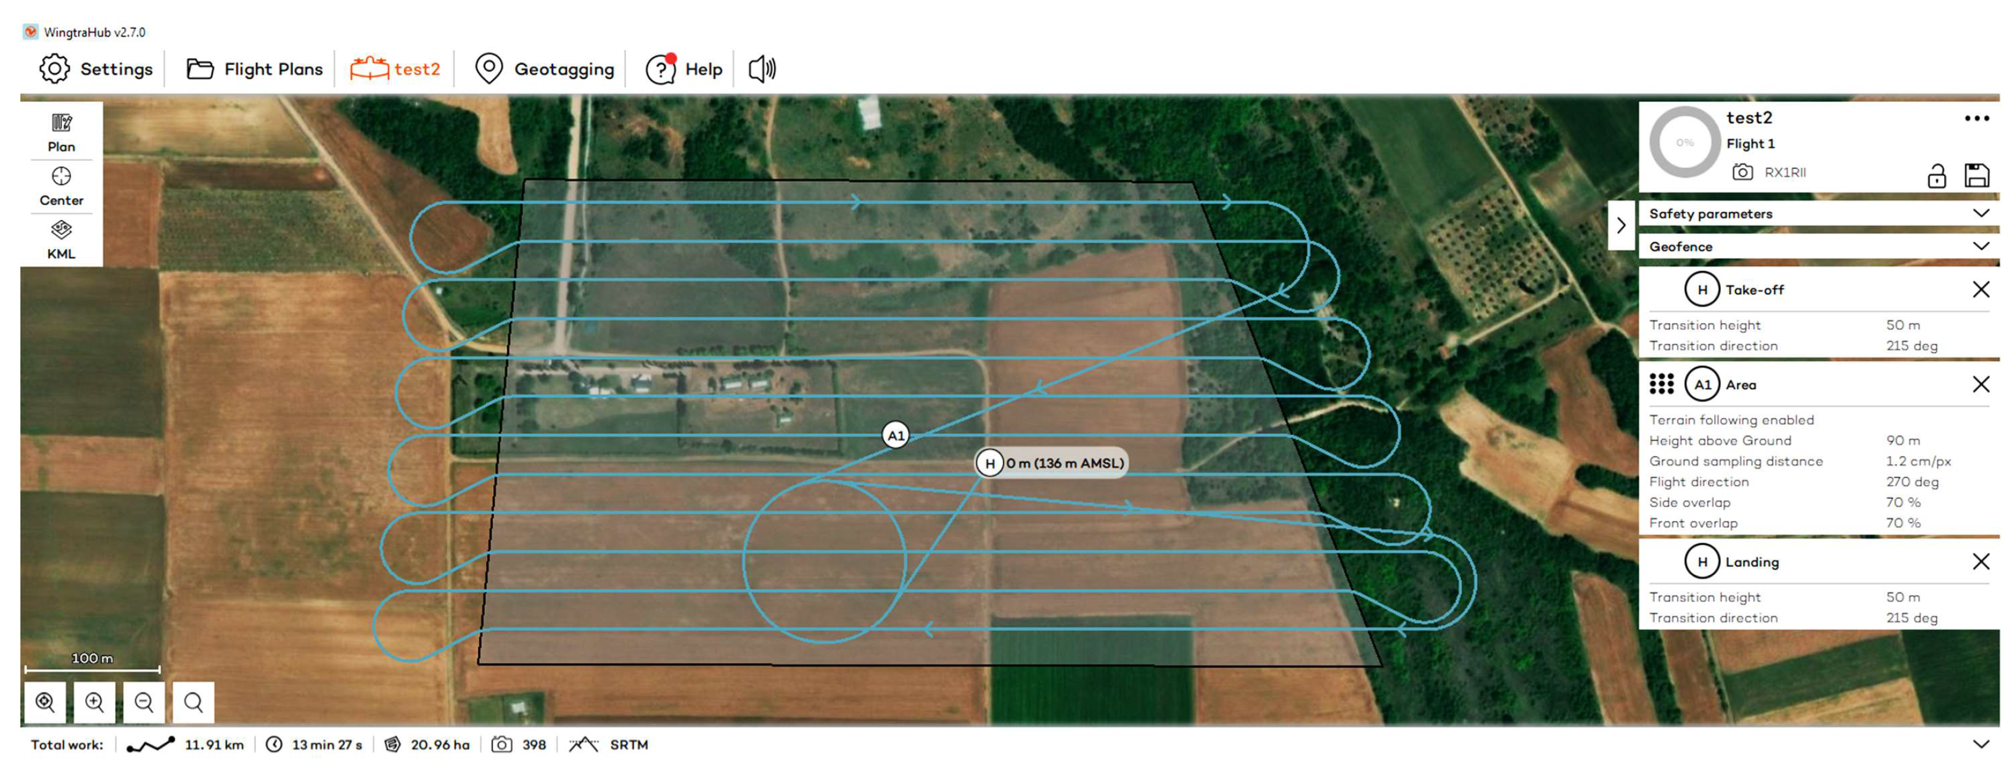Reset zoom with plain magnifier icon

tap(193, 702)
